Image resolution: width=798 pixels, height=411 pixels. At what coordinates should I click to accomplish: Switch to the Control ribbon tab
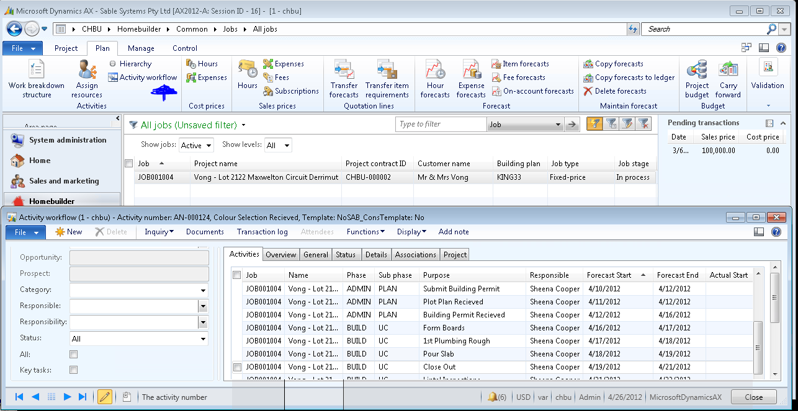point(185,48)
